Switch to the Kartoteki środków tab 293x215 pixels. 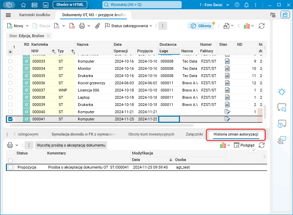pos(35,15)
